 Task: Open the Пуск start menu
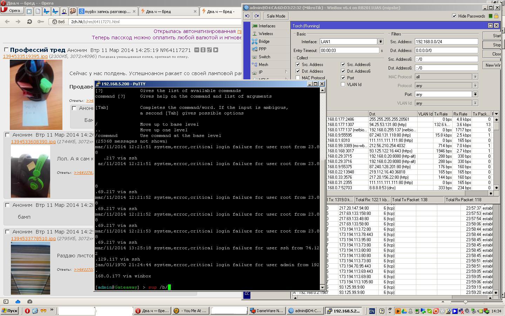pyautogui.click(x=10, y=311)
